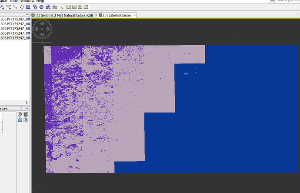Select the Draw Polyline tool
This screenshot has height=193, width=300.
click(22, 7)
